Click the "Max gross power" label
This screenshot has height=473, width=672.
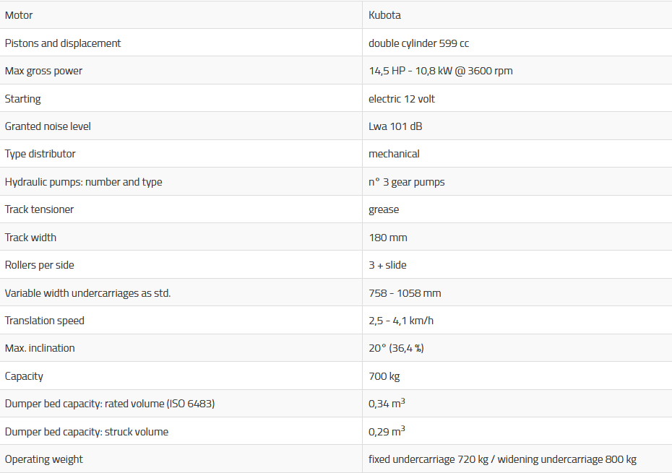coord(43,71)
